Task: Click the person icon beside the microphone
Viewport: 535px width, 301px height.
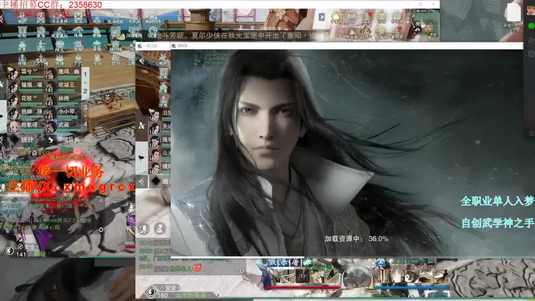Action: click(x=159, y=228)
